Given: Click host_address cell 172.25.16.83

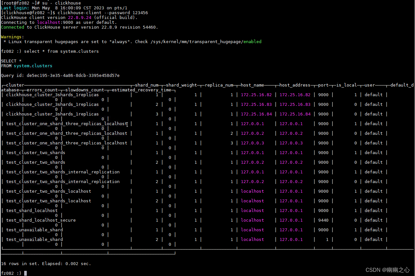Looking at the screenshot, I should (x=295, y=104).
